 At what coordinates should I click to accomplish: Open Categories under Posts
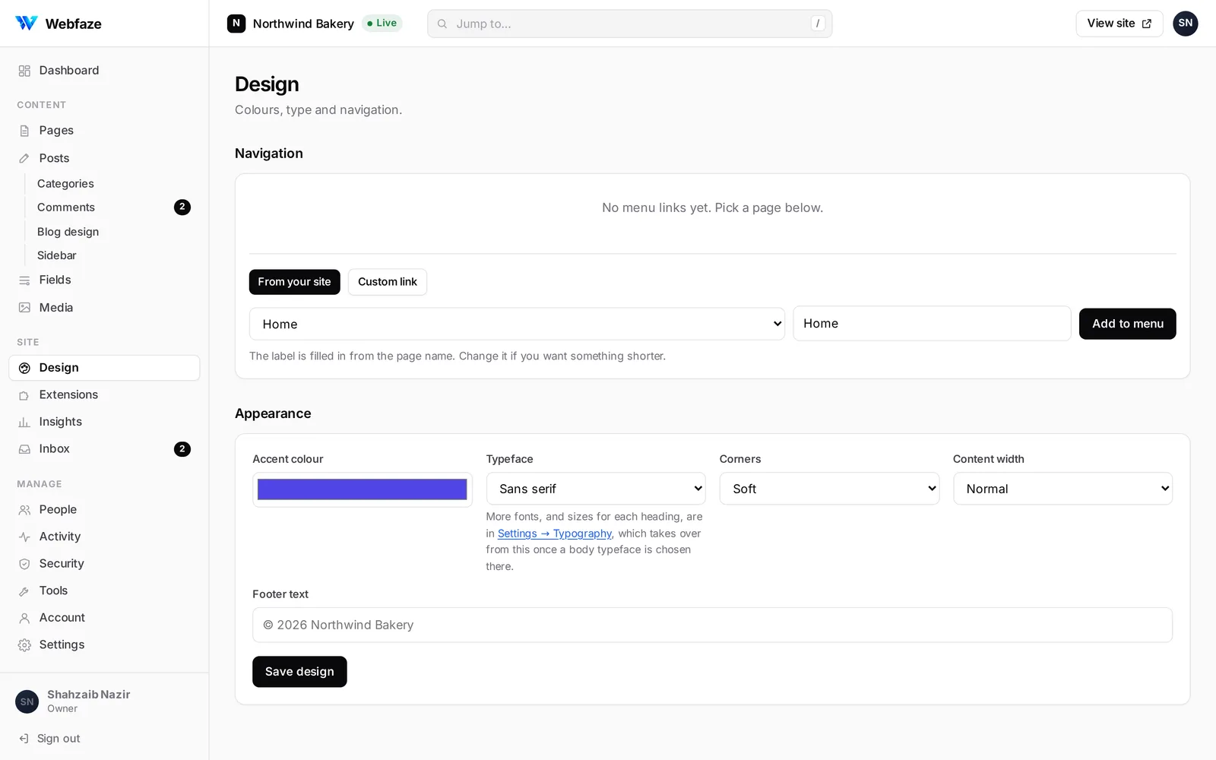(65, 184)
